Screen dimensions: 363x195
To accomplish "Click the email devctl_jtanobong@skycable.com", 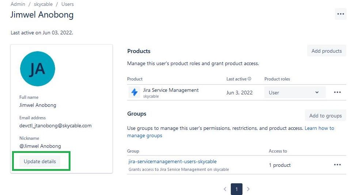I will [56, 126].
